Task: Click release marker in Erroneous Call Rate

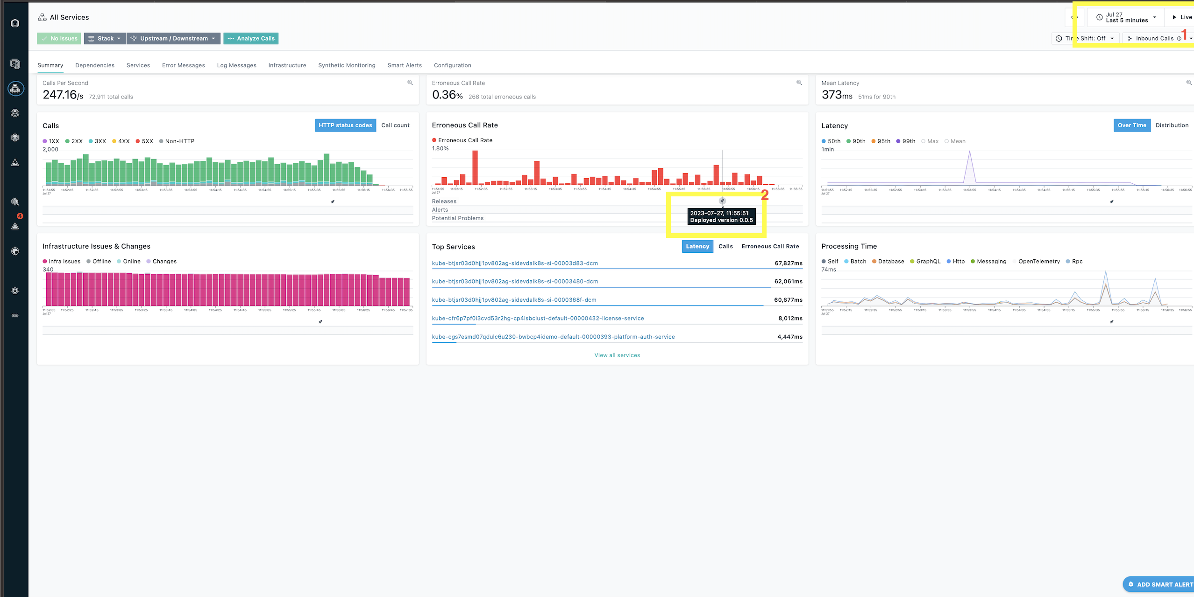Action: (x=722, y=201)
